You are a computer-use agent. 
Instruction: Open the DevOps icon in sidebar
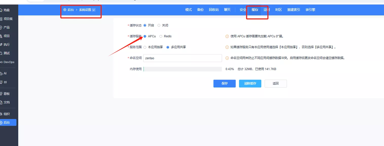coord(1,62)
